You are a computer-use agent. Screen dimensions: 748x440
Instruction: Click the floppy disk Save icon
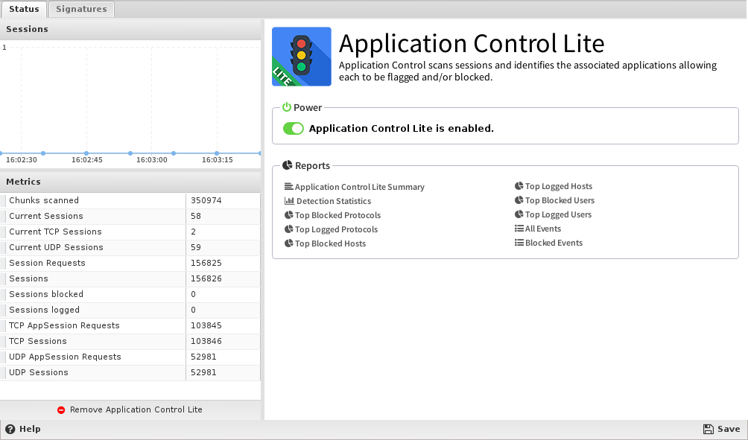709,429
